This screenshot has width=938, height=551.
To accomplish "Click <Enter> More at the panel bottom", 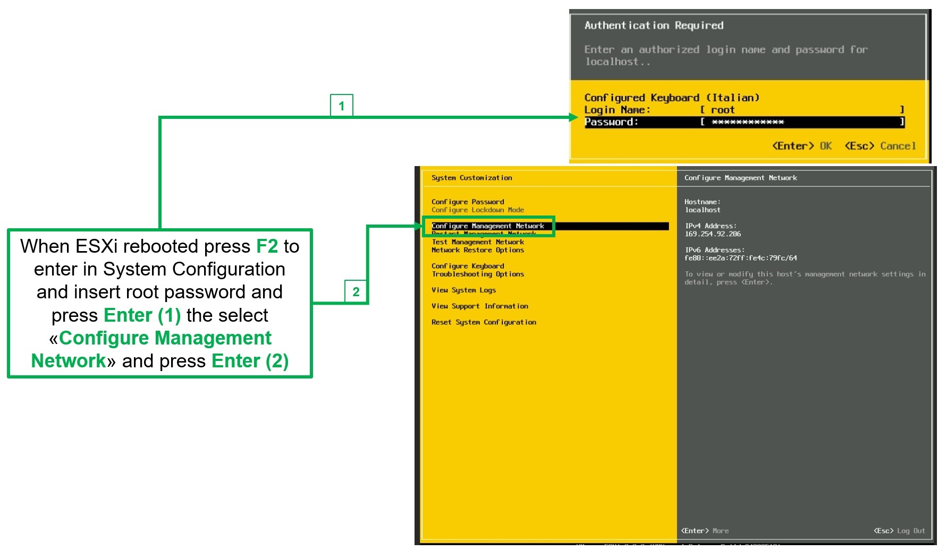I will pos(705,531).
